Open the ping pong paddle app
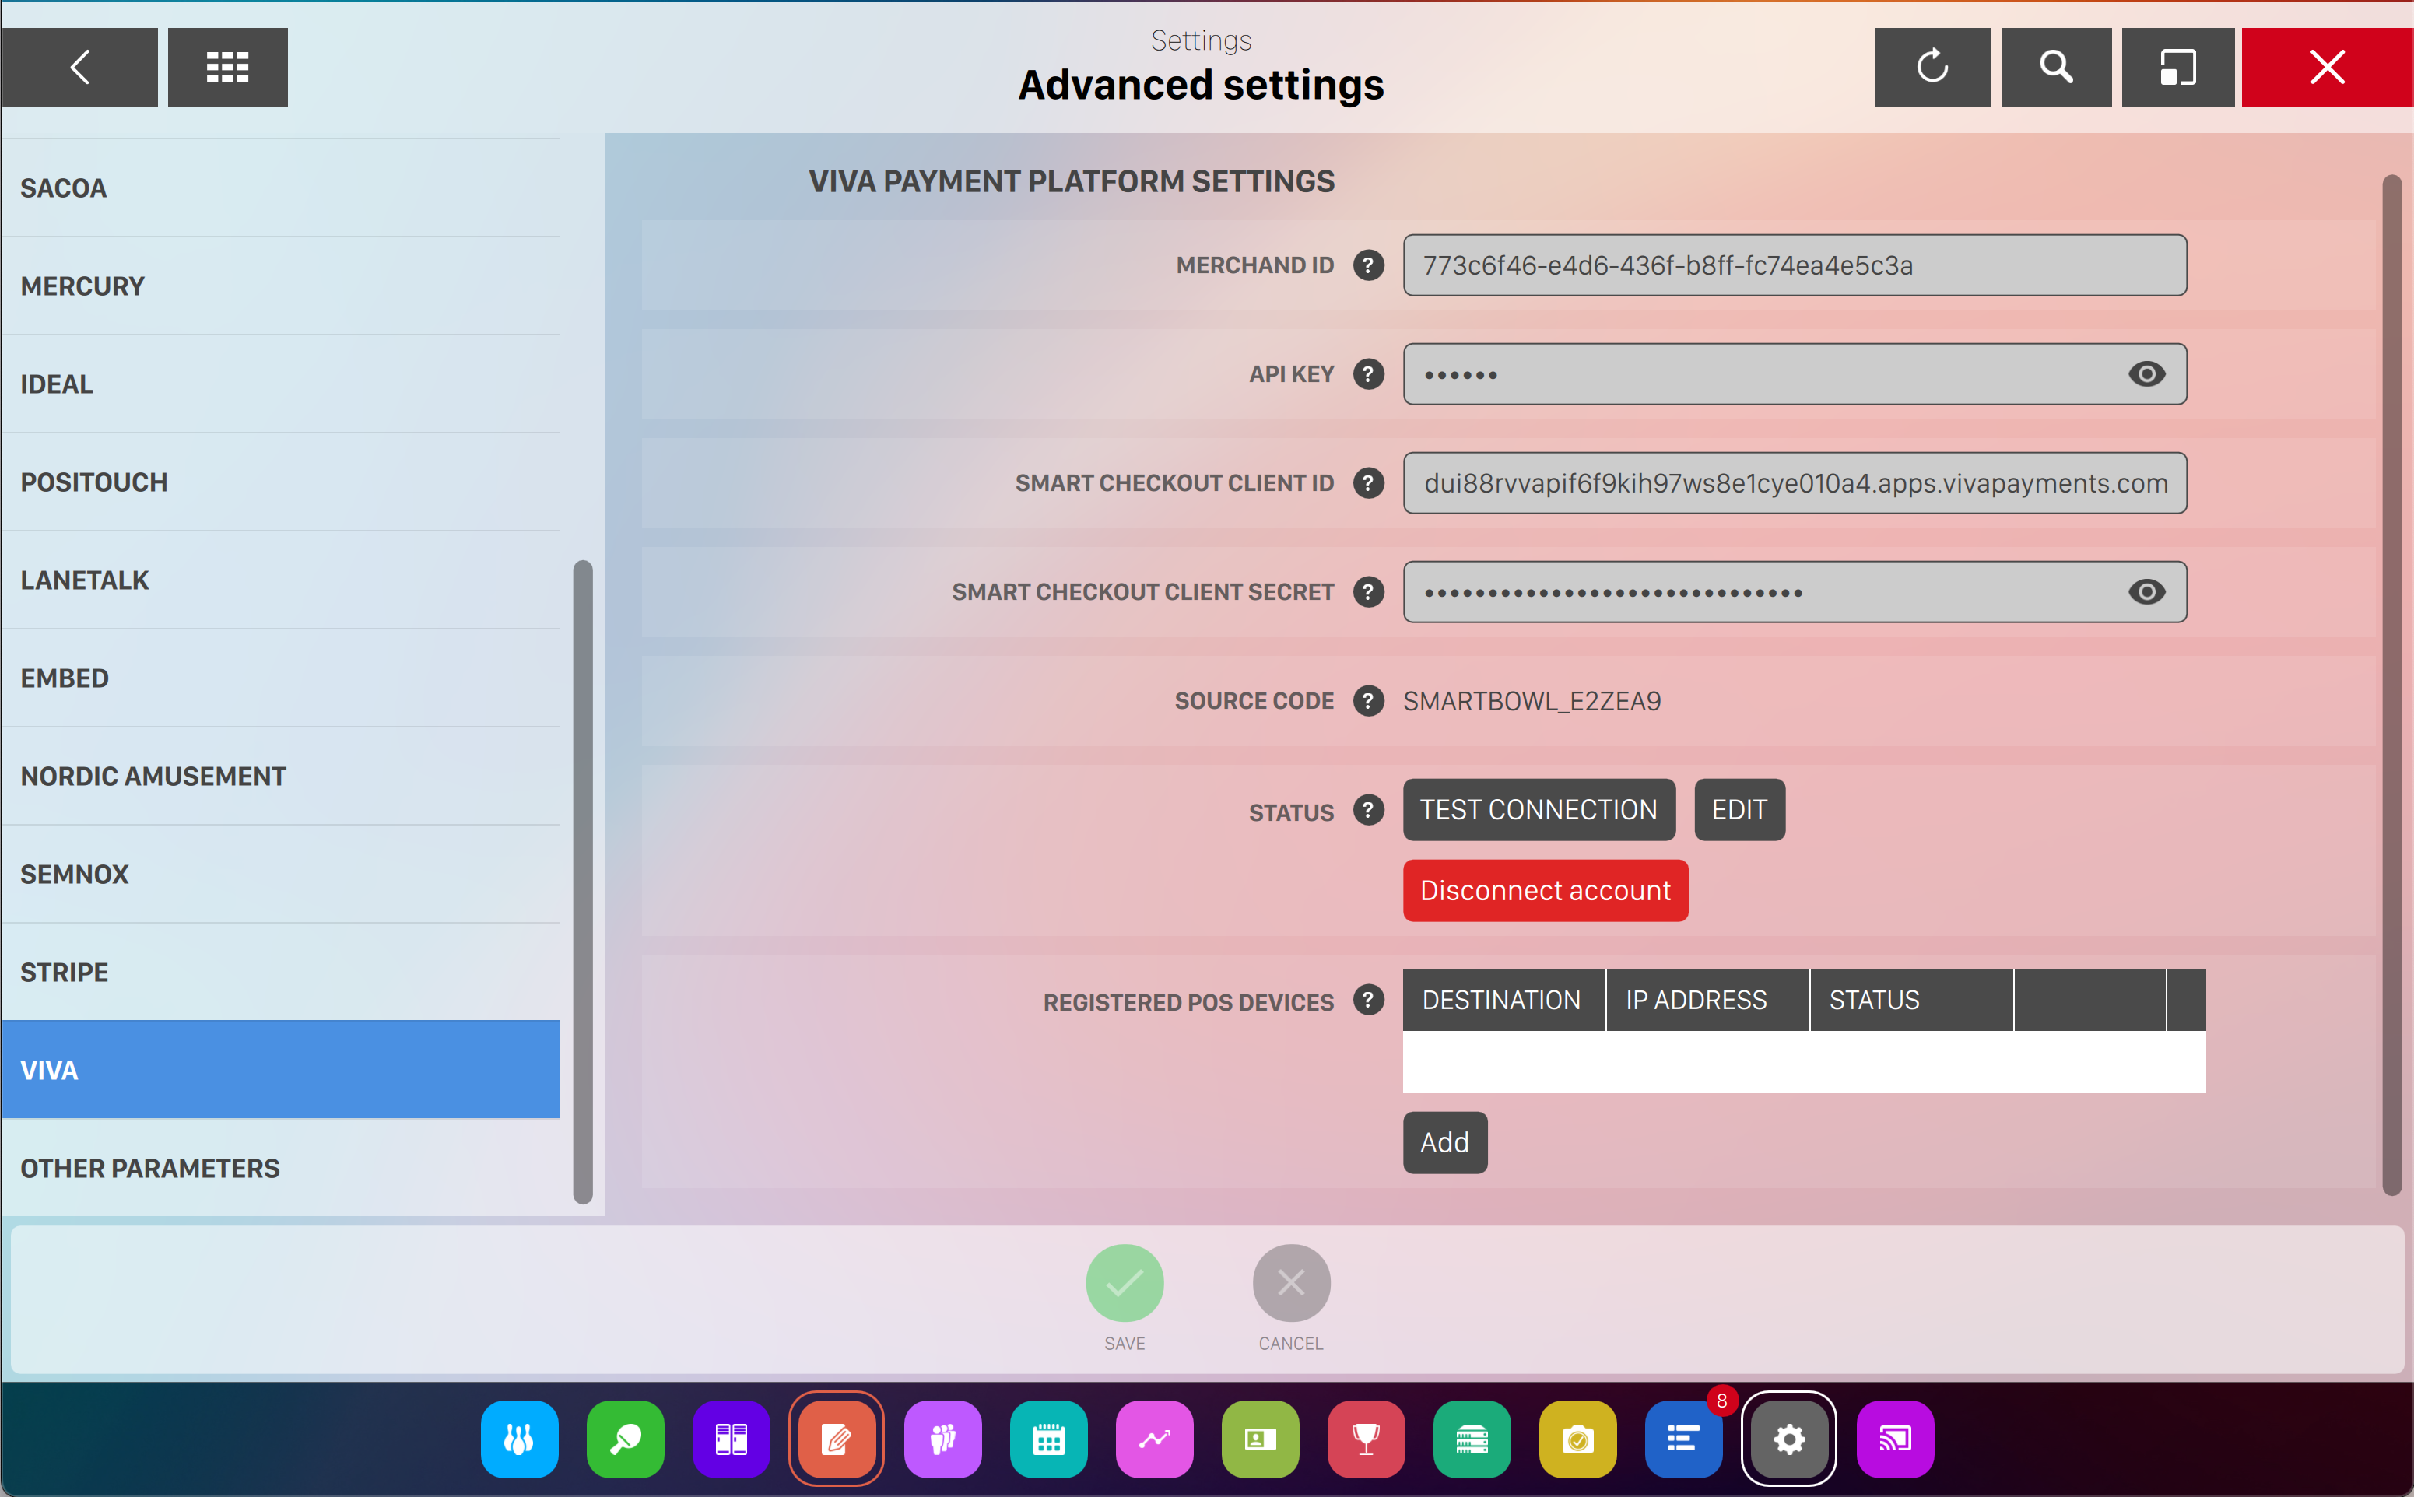The width and height of the screenshot is (2414, 1497). [625, 1439]
